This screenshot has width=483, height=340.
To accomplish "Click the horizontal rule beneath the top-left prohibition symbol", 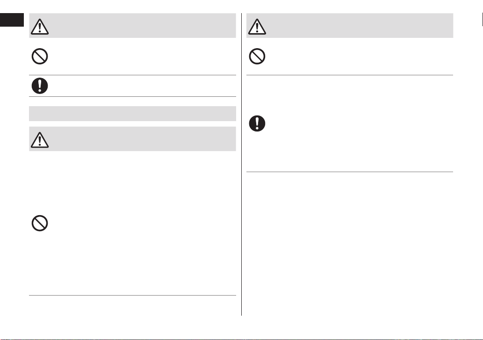I will (132, 75).
